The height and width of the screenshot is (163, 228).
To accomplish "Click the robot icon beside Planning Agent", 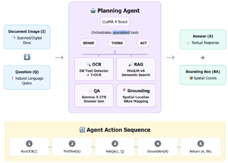I will point(93,11).
